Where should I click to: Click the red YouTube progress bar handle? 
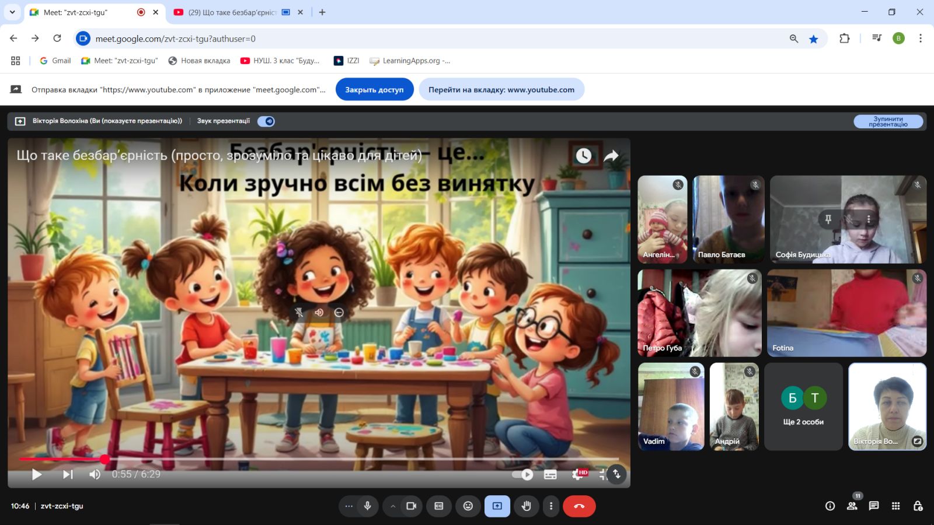[104, 459]
